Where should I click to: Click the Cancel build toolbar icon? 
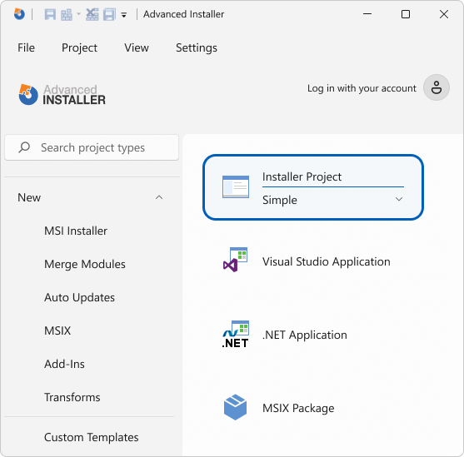92,14
